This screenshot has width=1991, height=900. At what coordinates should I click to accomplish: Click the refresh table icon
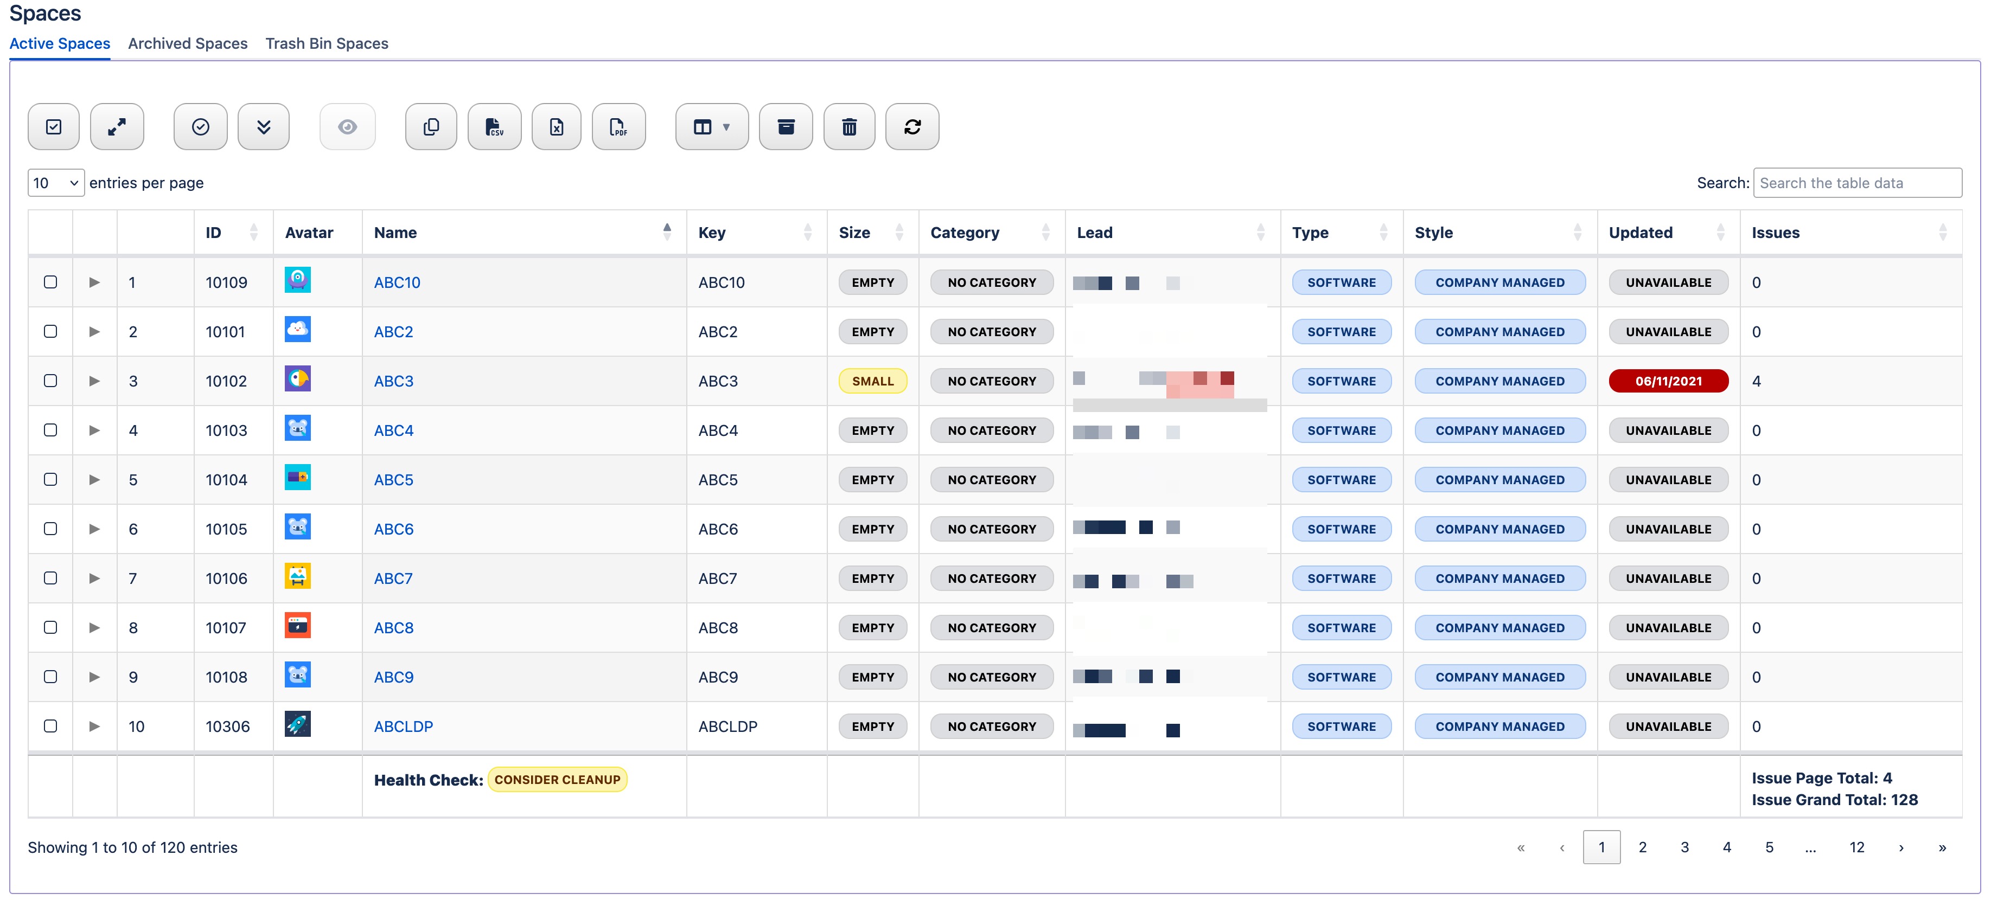pyautogui.click(x=912, y=127)
